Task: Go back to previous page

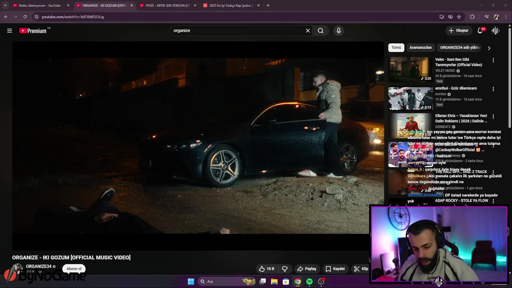Action: coord(6,17)
